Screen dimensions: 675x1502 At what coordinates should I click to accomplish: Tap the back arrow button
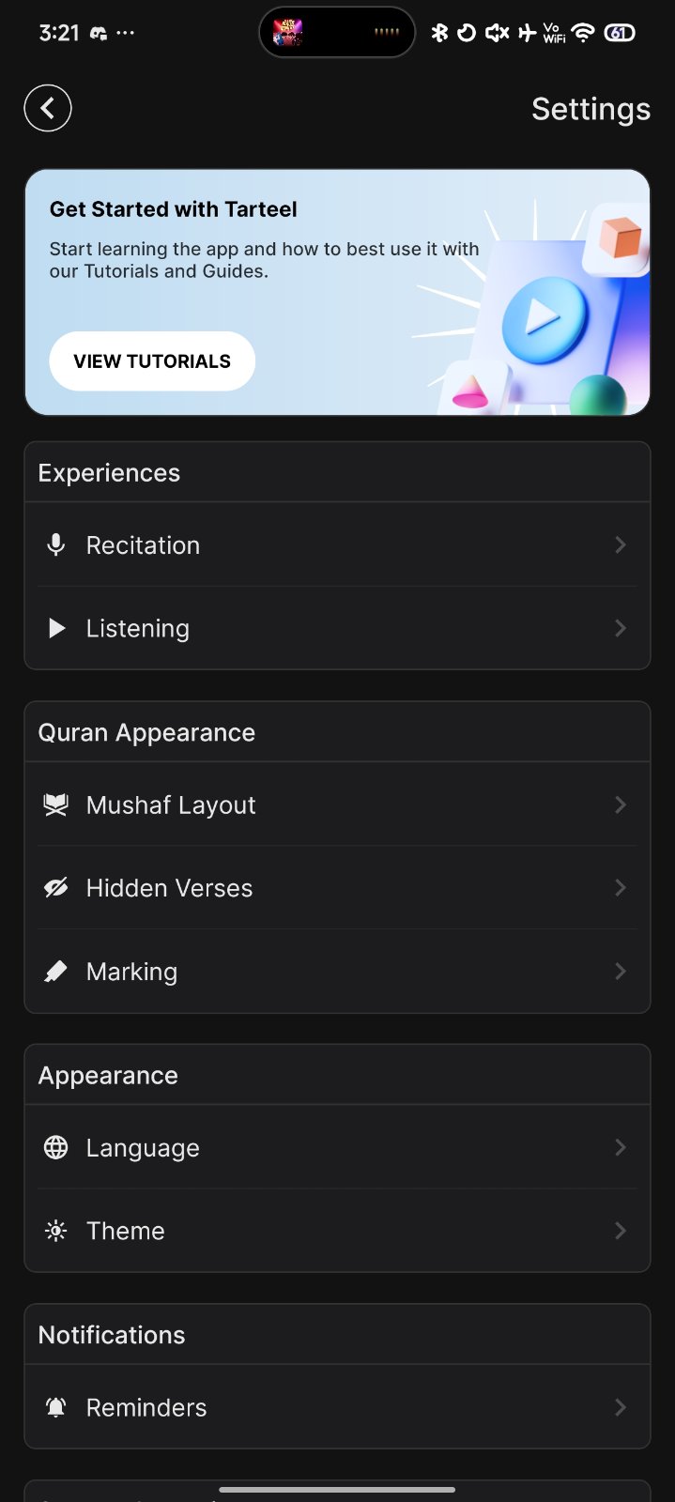(x=48, y=108)
